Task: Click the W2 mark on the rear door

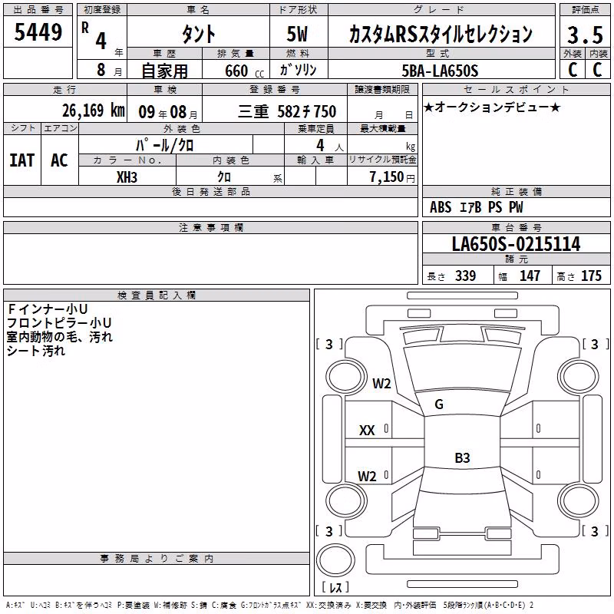Action: (367, 476)
